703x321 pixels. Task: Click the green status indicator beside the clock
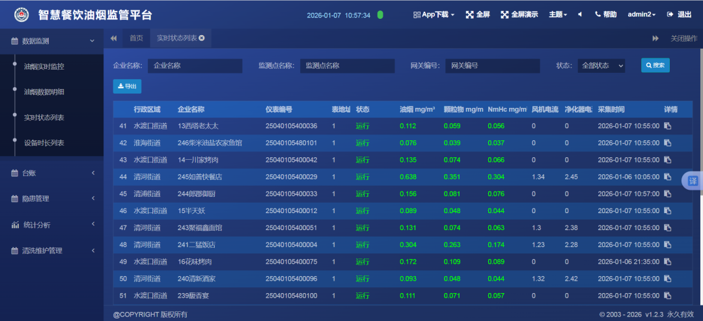pyautogui.click(x=380, y=14)
